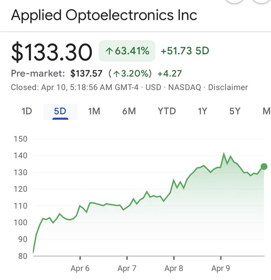Click the Apr 7 date label
The image size is (271, 280).
point(127,268)
